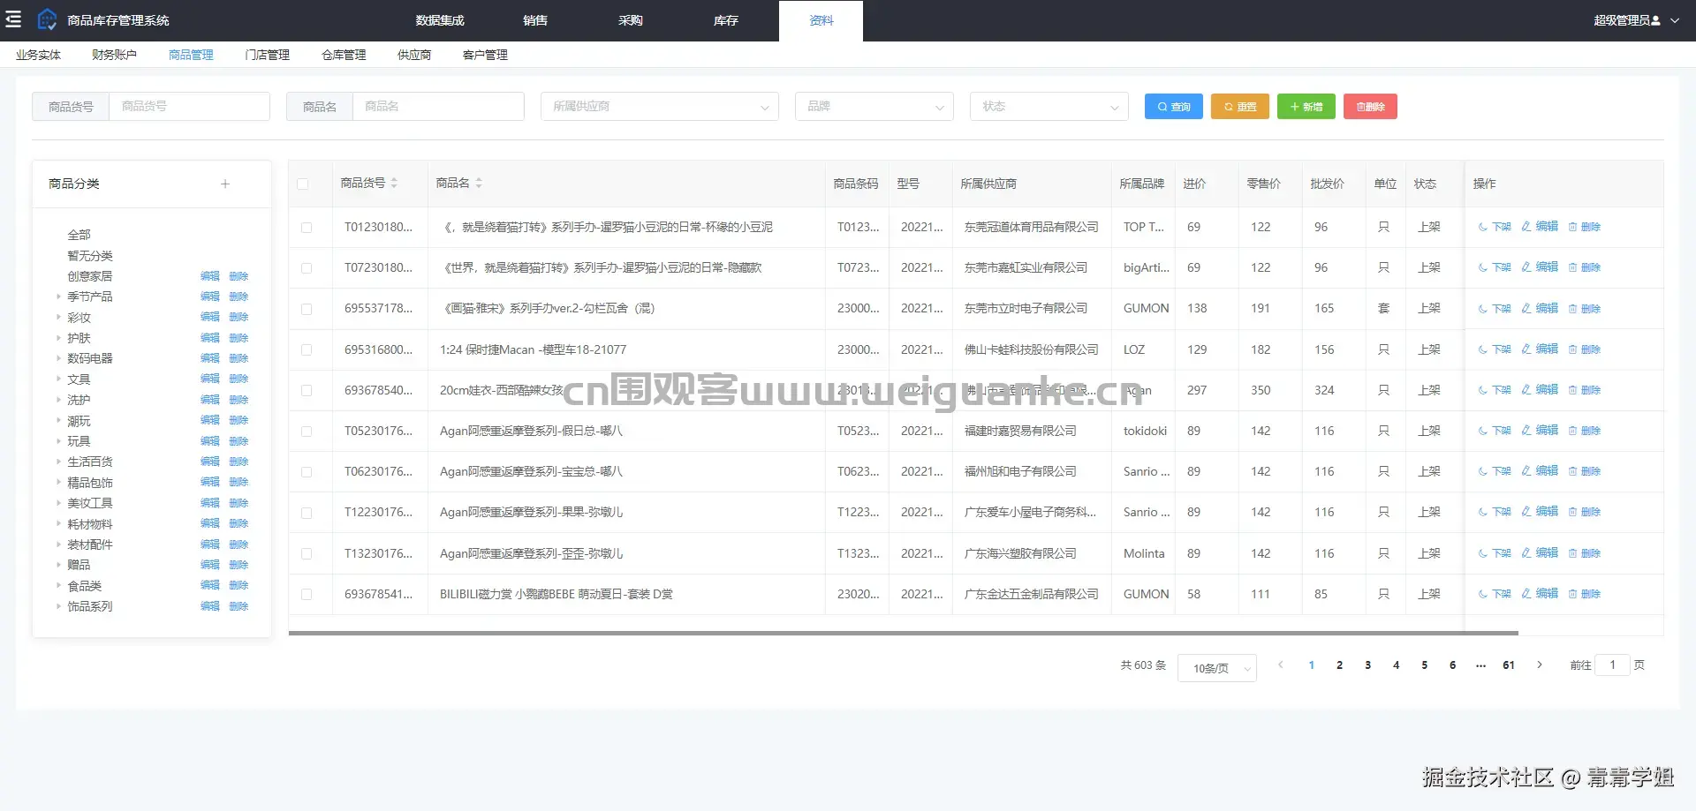The height and width of the screenshot is (811, 1696).
Task: Click the system logo beside 商品库存管理系统
Action: pos(47,19)
